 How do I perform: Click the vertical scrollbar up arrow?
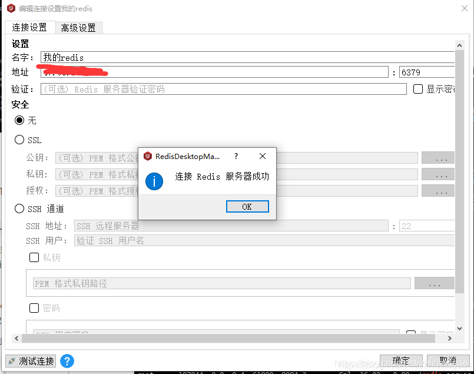[459, 45]
